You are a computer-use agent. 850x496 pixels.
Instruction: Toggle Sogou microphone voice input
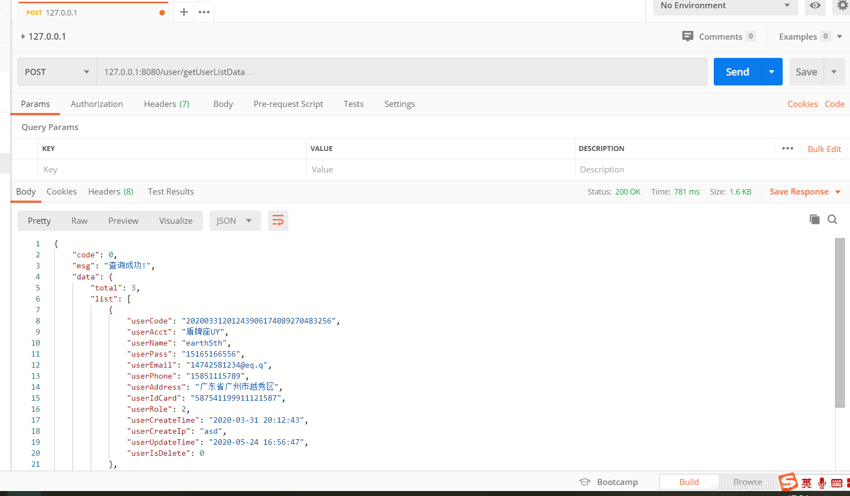822,483
